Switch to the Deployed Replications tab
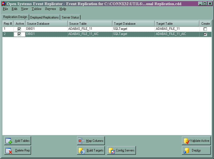Viewport: 214px width, 159px height. (x=44, y=17)
